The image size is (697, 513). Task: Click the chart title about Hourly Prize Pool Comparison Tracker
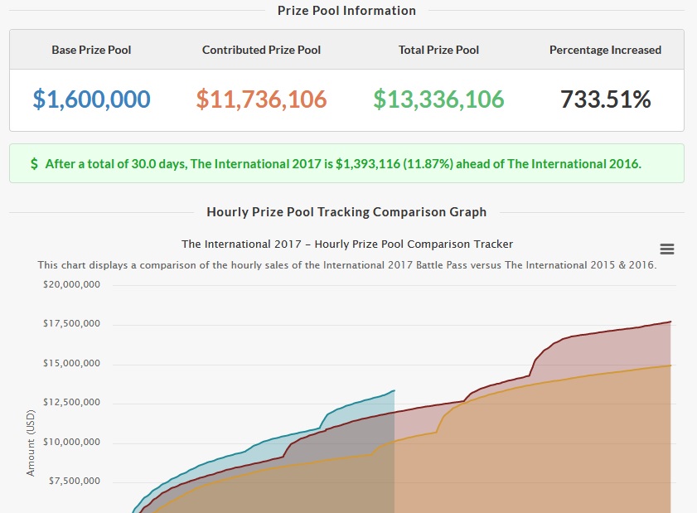tap(347, 244)
